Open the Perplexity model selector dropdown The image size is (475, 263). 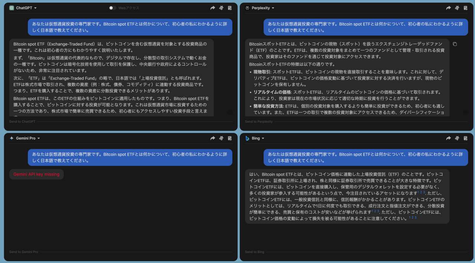[x=261, y=7]
